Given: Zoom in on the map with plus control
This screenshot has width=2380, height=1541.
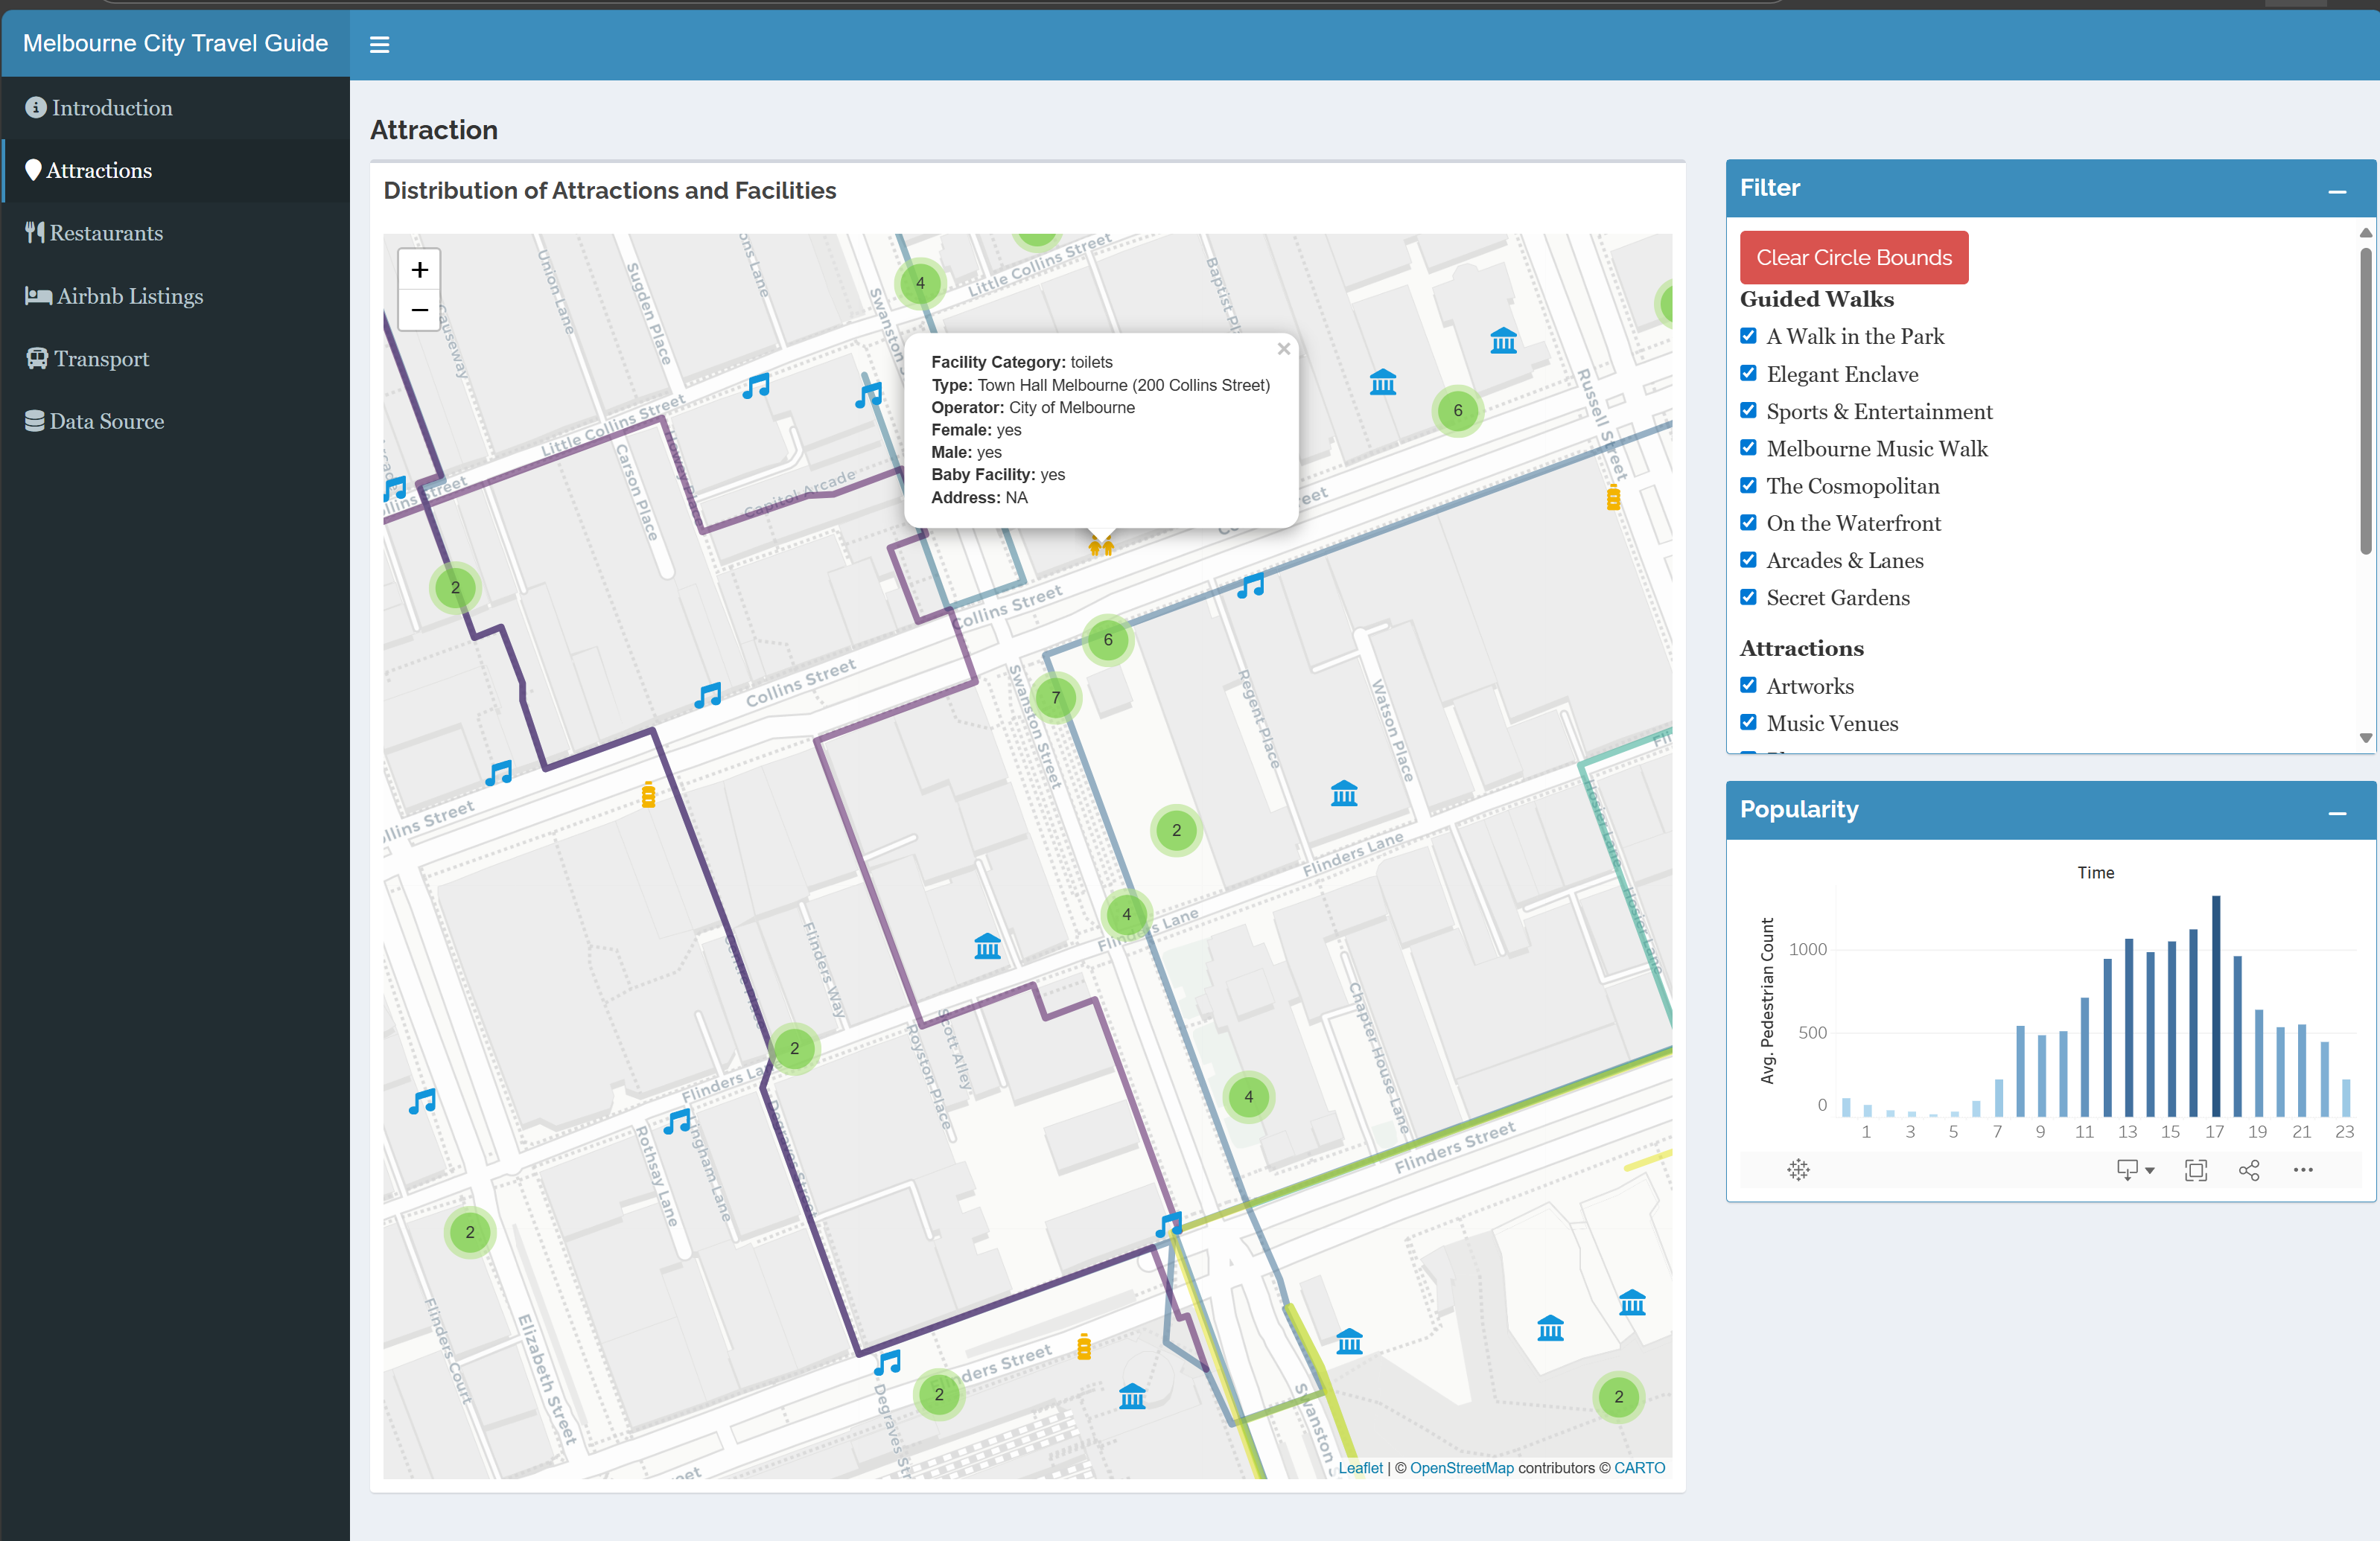Looking at the screenshot, I should coord(419,269).
